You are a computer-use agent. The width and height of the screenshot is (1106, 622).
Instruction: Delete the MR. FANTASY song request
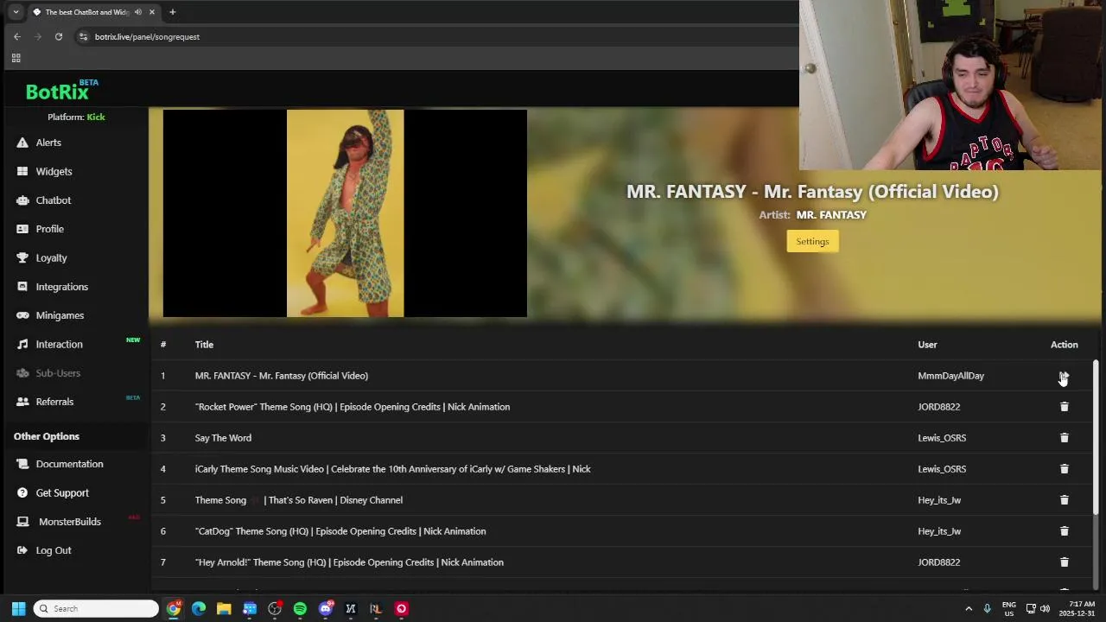(1064, 376)
